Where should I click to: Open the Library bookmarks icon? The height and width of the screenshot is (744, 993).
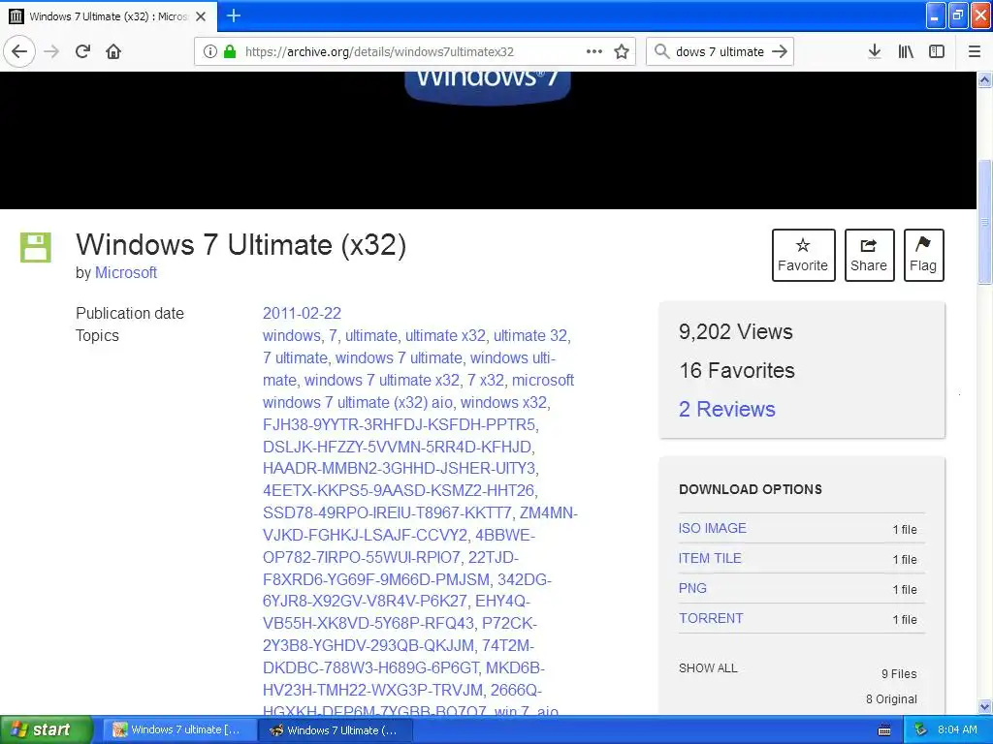pyautogui.click(x=906, y=51)
